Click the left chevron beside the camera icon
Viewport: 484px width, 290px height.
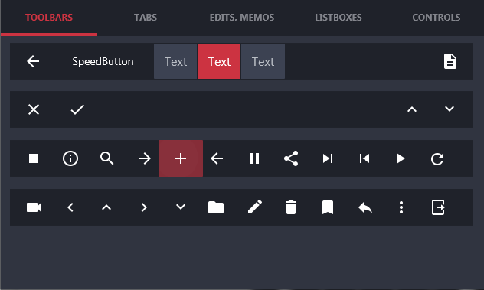tap(70, 207)
